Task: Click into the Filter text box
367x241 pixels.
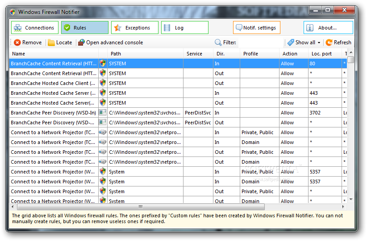Action: [260, 42]
